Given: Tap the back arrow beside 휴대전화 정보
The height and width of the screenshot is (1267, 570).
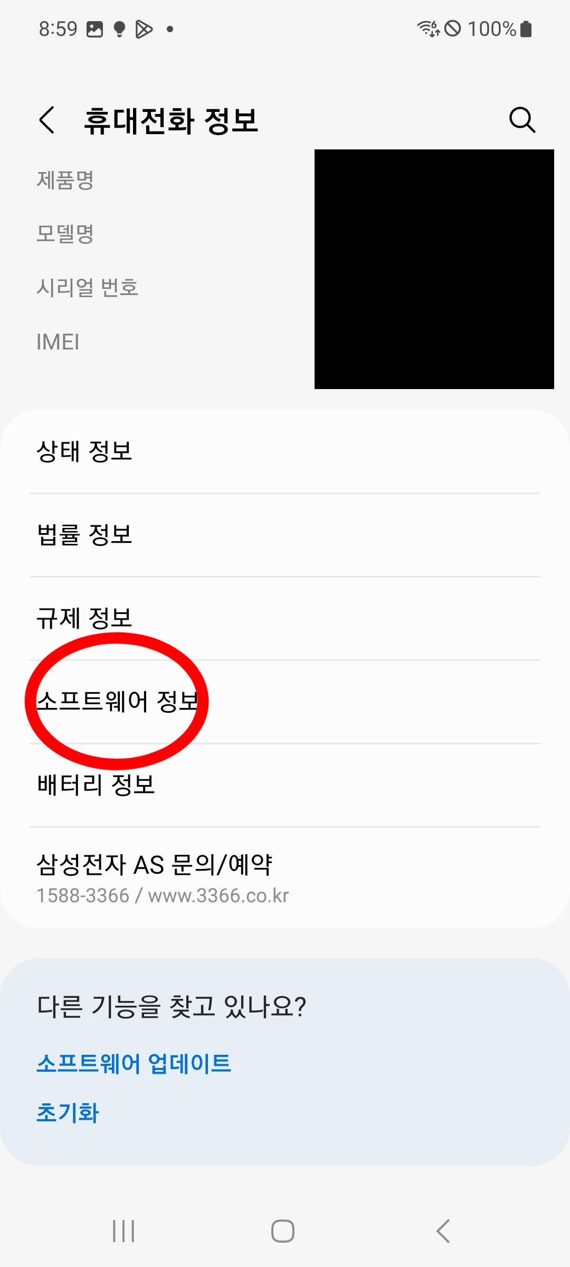Looking at the screenshot, I should pos(47,120).
